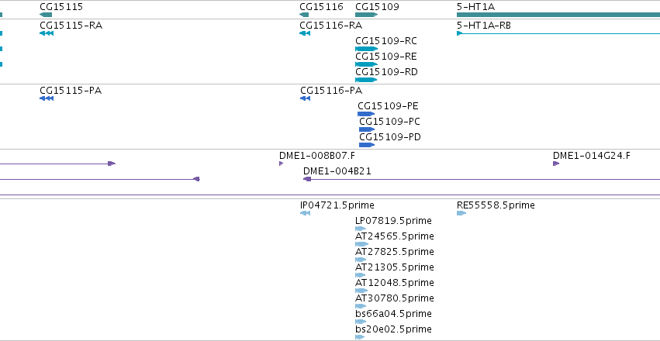
Task: Select the CG15116-RA transcript glyph
Action: click(x=305, y=33)
